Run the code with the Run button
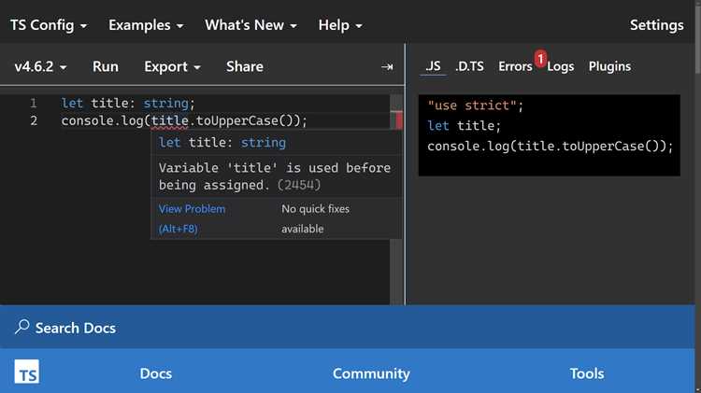The image size is (701, 393). click(x=106, y=66)
